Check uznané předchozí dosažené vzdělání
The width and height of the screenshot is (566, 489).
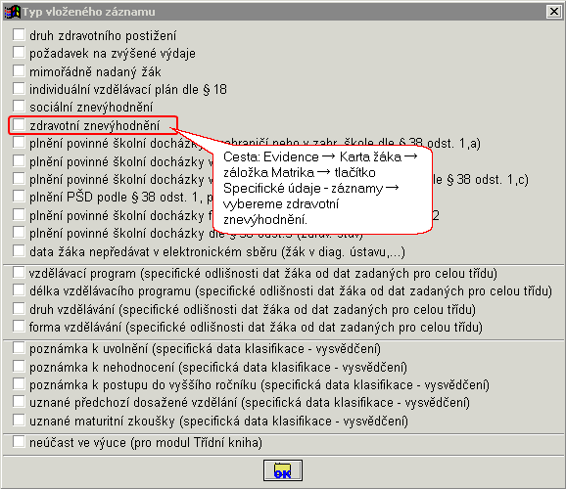click(x=19, y=402)
